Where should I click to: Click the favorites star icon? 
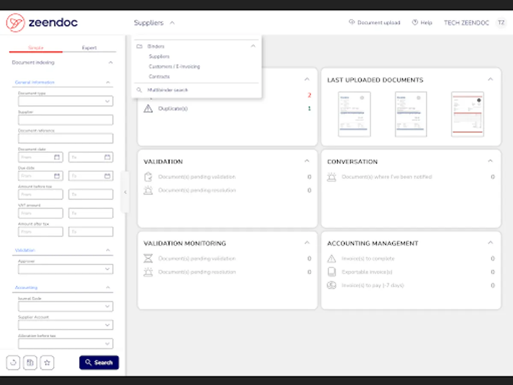[x=47, y=362]
